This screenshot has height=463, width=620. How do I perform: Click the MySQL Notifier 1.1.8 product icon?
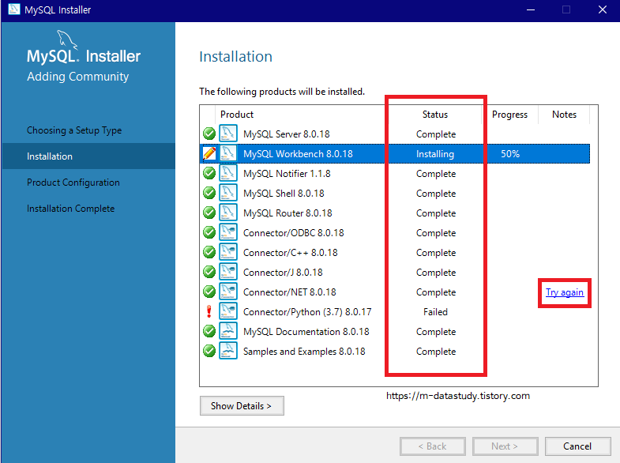coord(228,173)
